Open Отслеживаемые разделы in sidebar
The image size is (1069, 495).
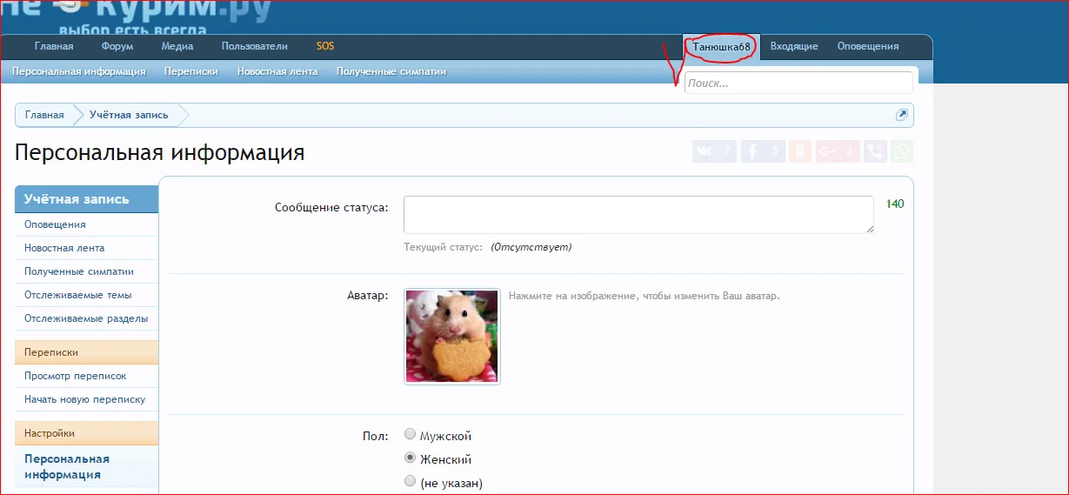[x=86, y=318]
